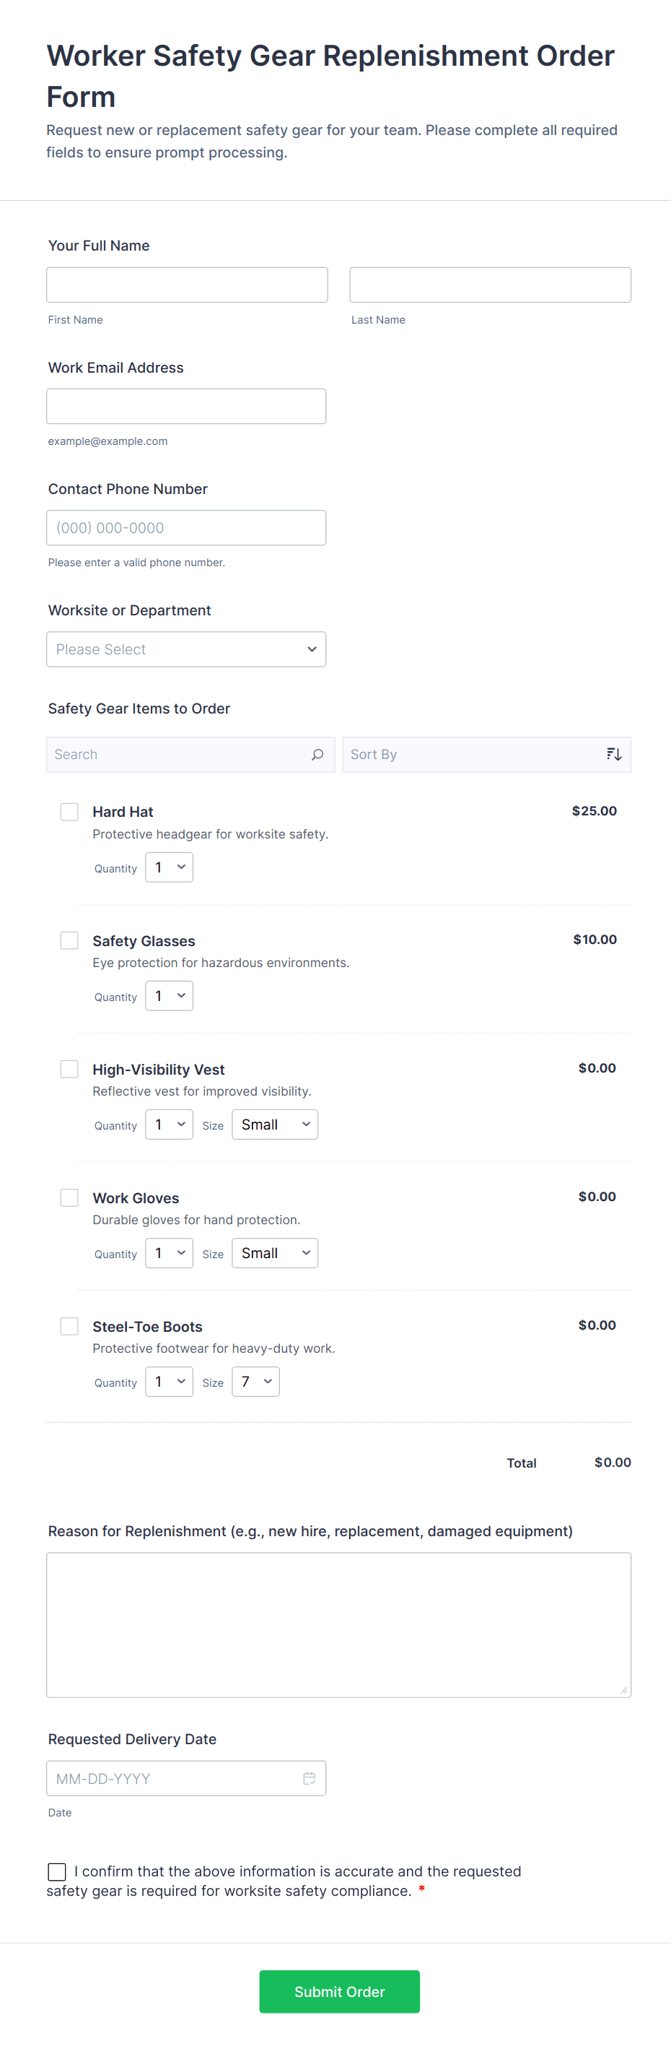Click the First Name input field
671x2049 pixels.
pos(187,285)
